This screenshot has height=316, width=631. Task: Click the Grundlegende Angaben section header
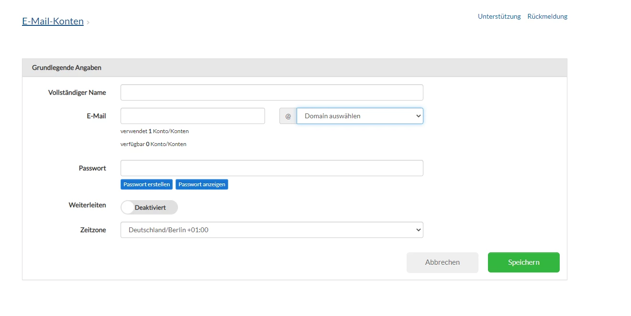tap(66, 68)
